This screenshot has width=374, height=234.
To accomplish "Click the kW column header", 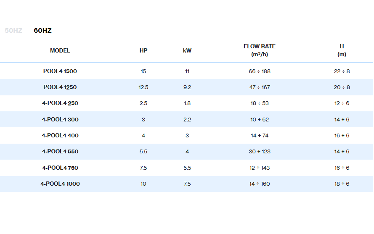I will [187, 51].
